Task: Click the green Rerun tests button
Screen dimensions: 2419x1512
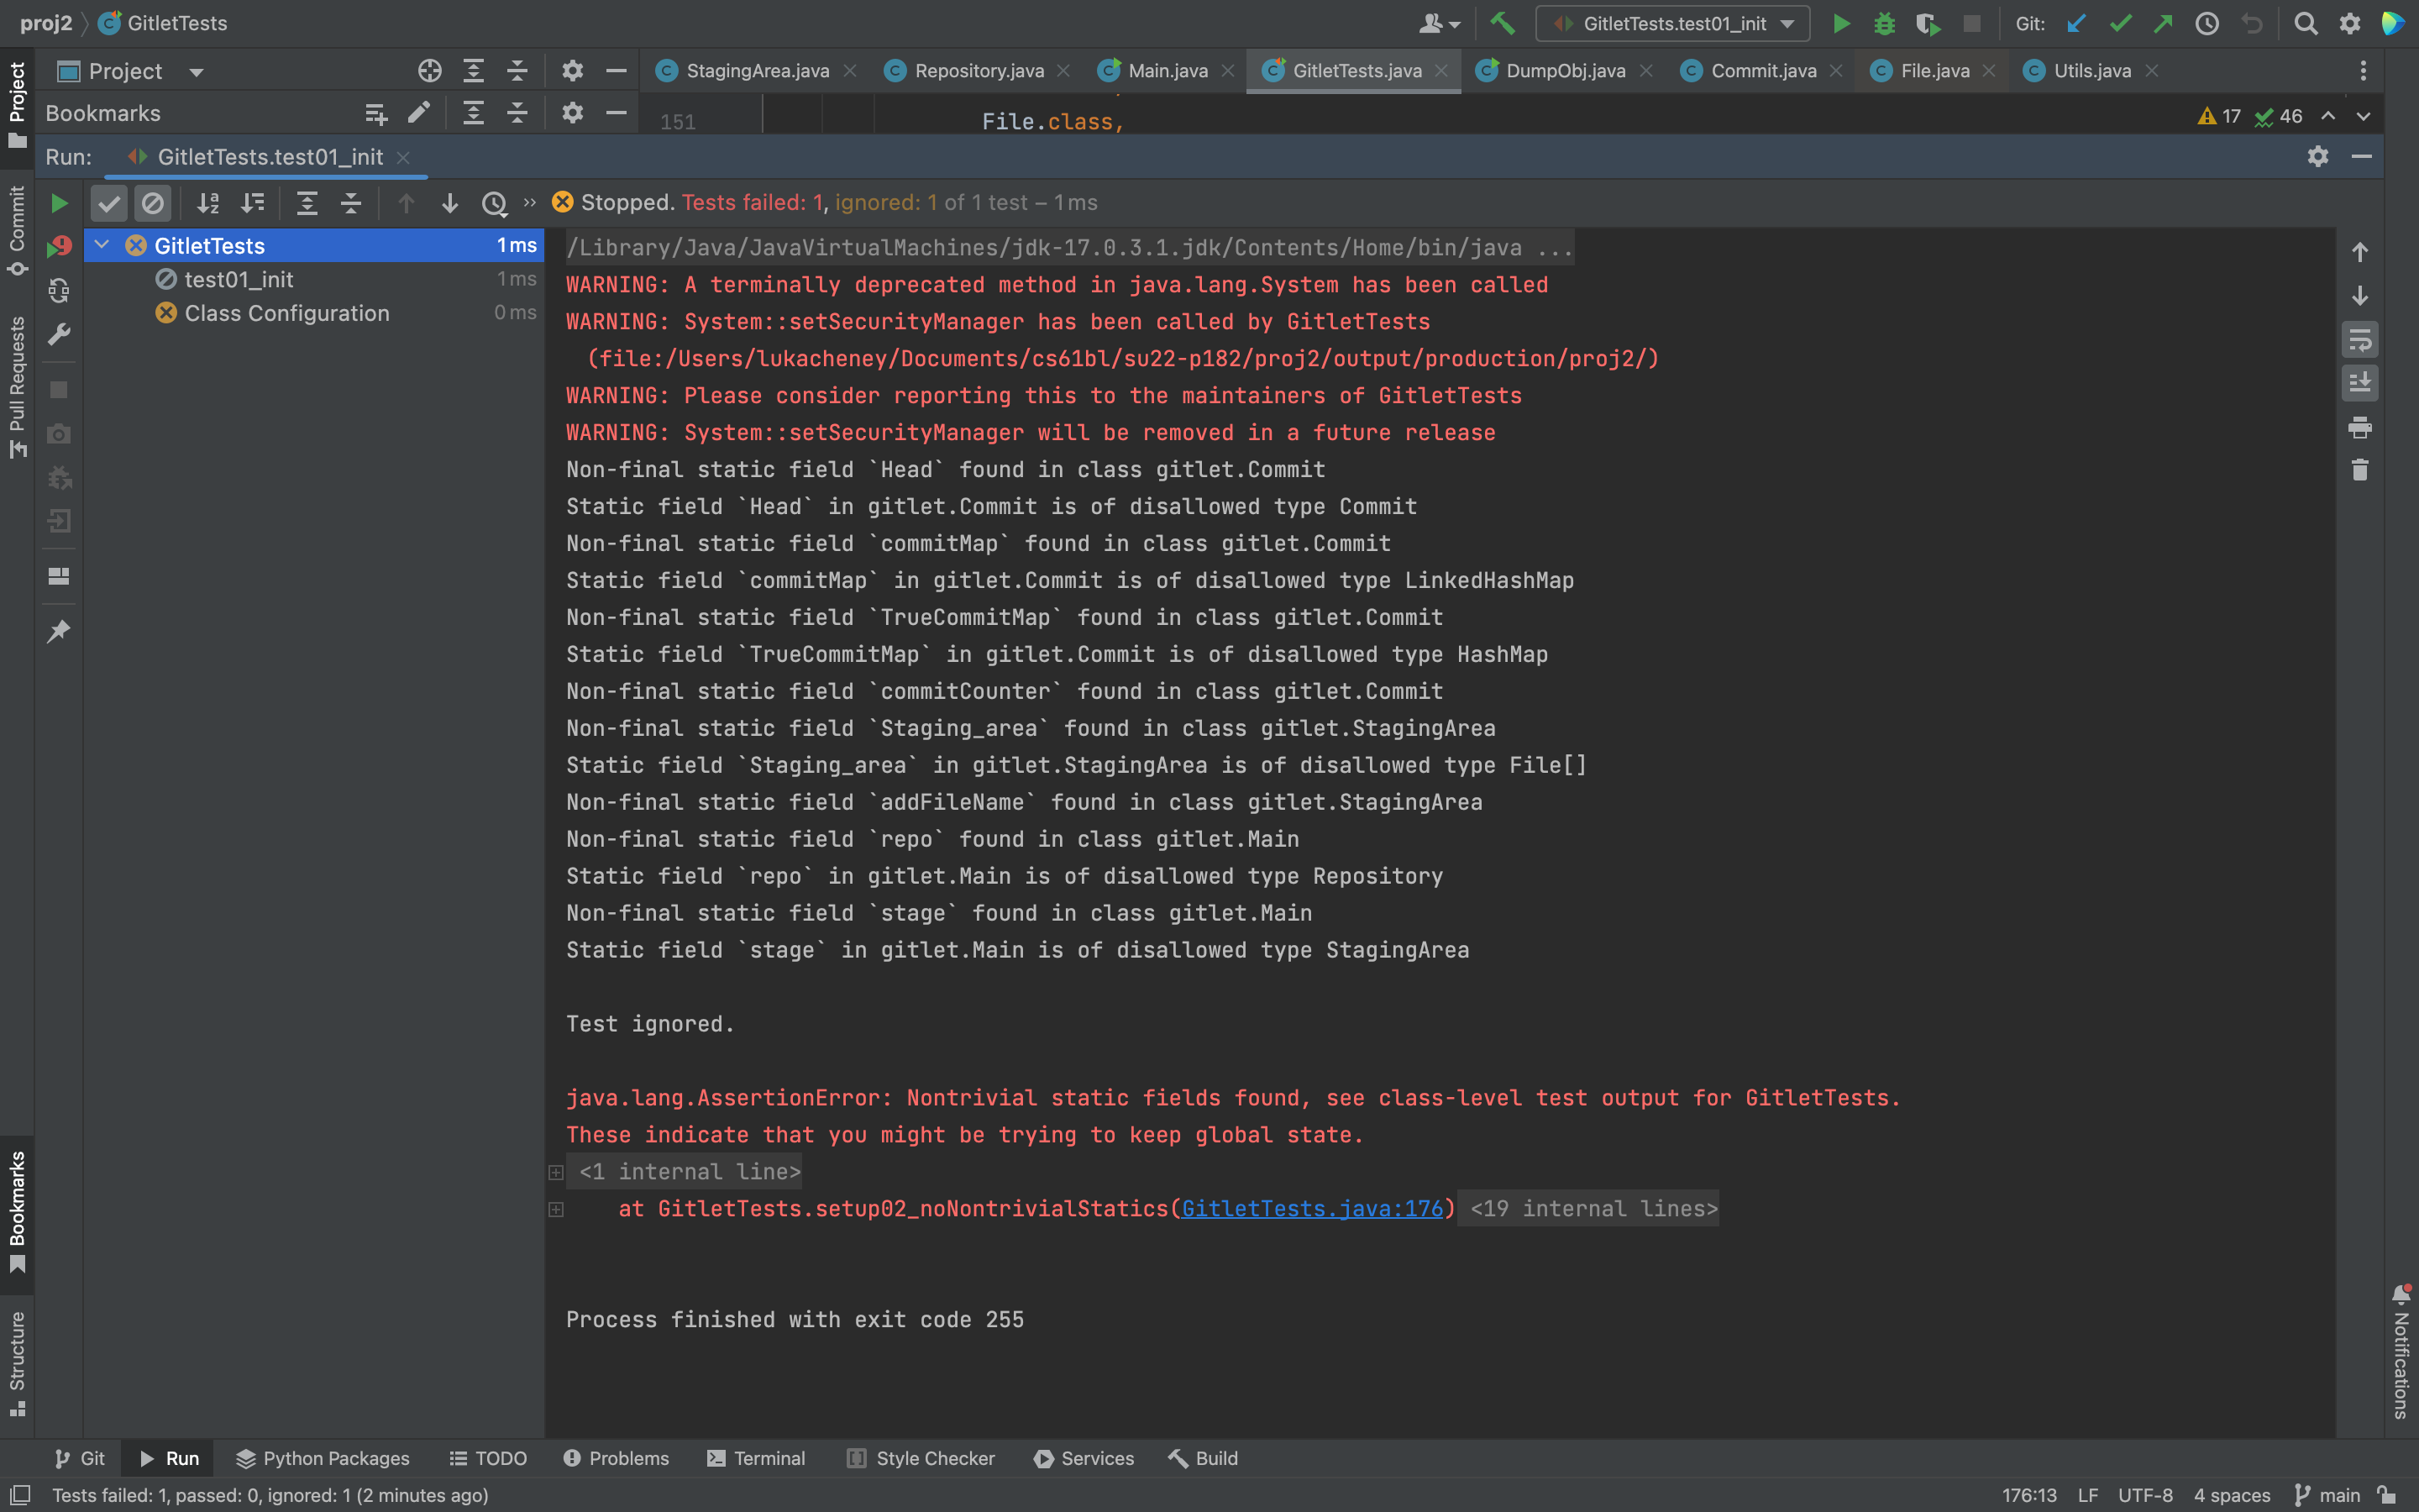Action: (x=59, y=203)
